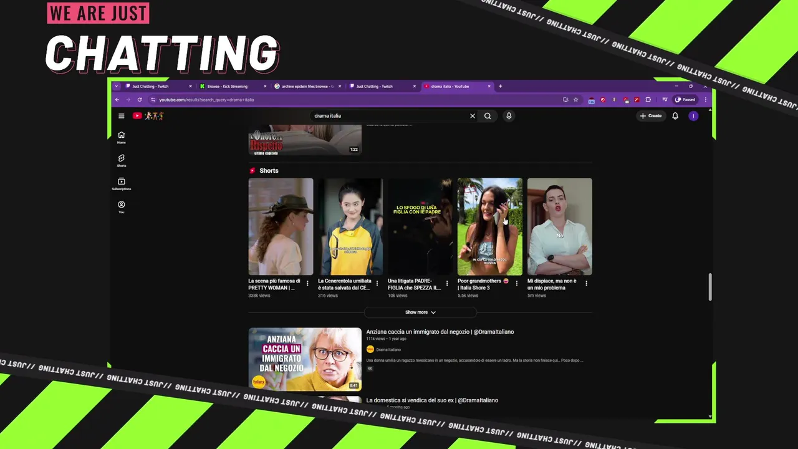
Task: Click the Shorts section heading
Action: click(269, 171)
